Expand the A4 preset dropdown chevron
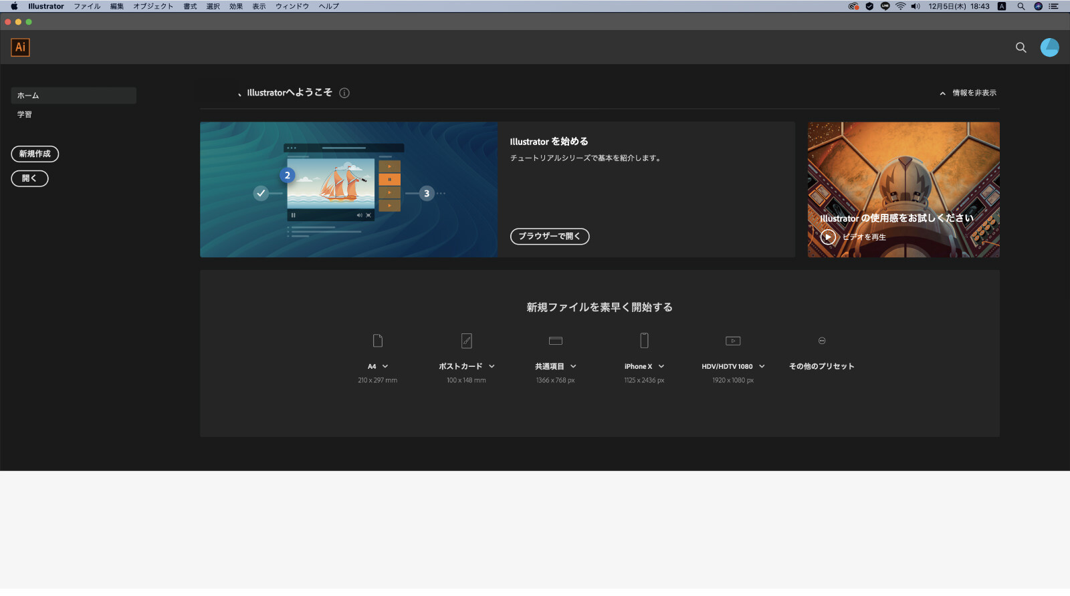The height and width of the screenshot is (596, 1070). coord(385,367)
